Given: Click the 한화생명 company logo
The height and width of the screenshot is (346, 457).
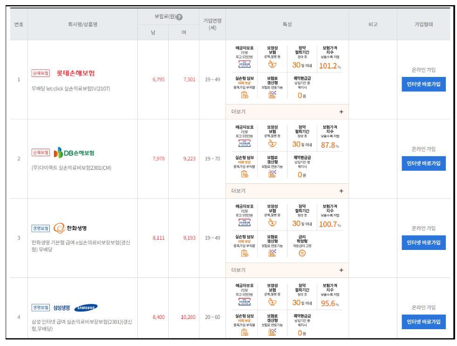Looking at the screenshot, I should 70,228.
